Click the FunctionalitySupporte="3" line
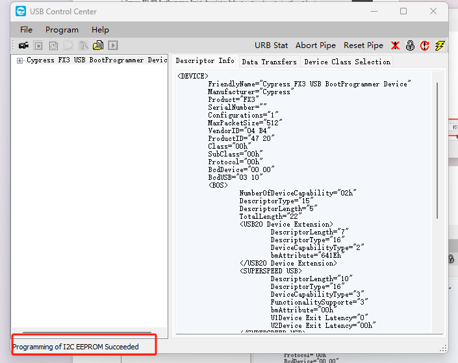 (x=319, y=302)
